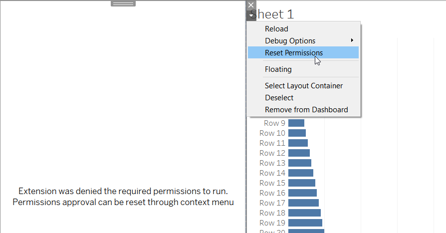This screenshot has width=446, height=233.
Task: Select the Row 10 axis label
Action: [x=272, y=133]
